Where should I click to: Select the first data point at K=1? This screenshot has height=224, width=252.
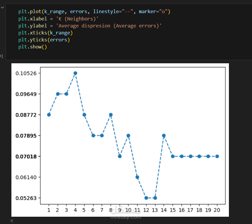(x=49, y=115)
